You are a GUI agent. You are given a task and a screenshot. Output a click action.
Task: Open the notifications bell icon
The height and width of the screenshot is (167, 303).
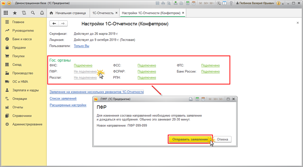coord(42,13)
